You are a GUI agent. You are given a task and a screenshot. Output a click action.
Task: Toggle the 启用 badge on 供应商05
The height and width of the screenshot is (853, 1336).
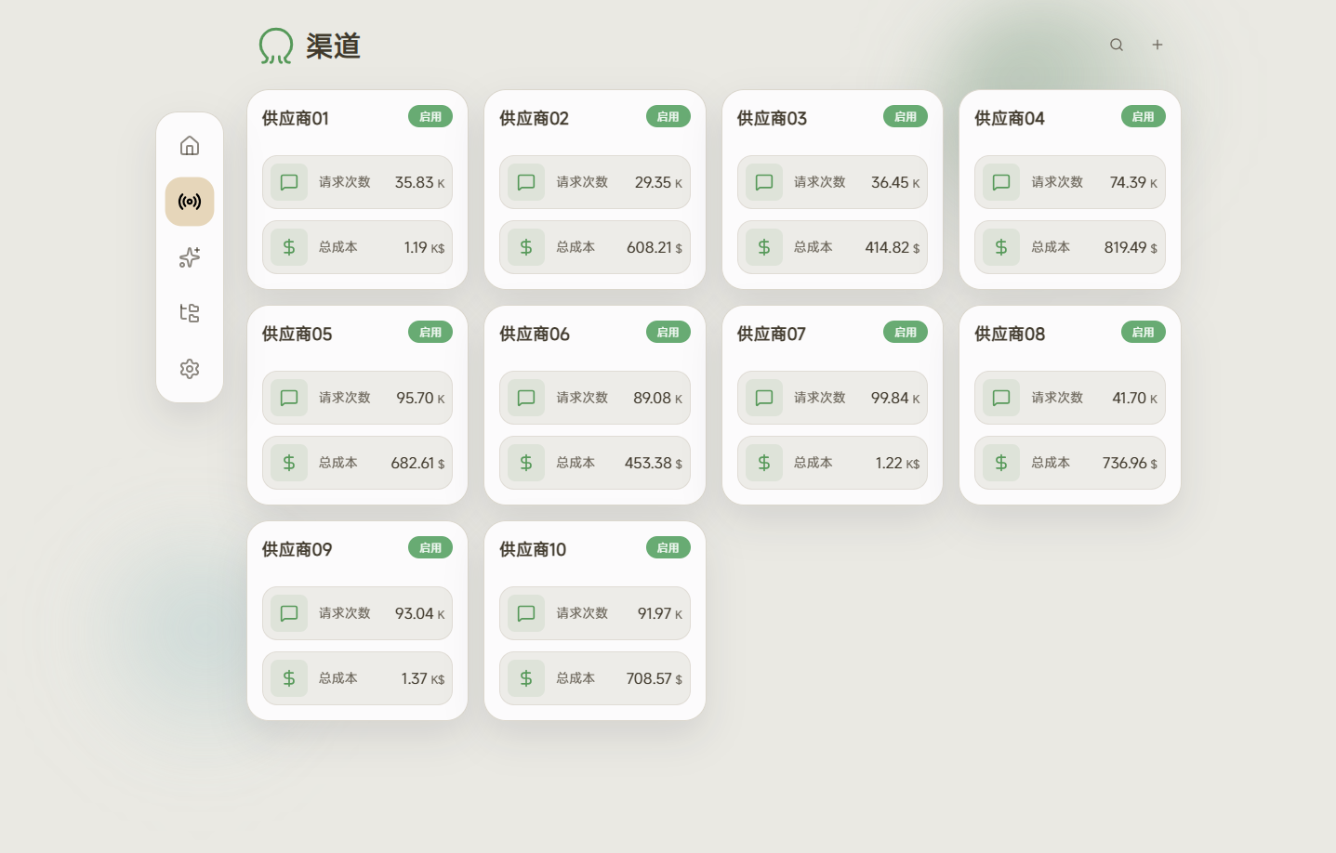430,332
